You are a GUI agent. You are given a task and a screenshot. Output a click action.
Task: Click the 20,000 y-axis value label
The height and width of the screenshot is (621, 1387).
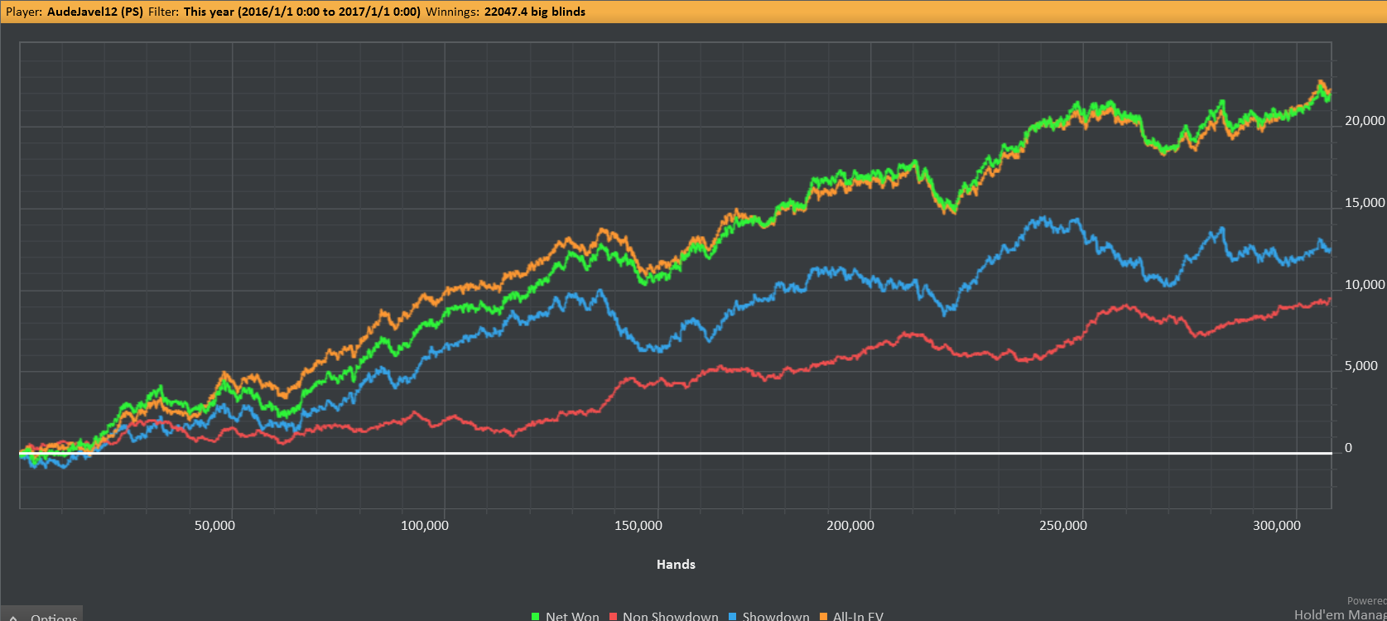pos(1365,120)
